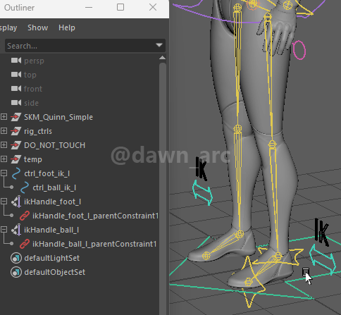Open the Show menu
The image size is (341, 315).
(x=38, y=27)
